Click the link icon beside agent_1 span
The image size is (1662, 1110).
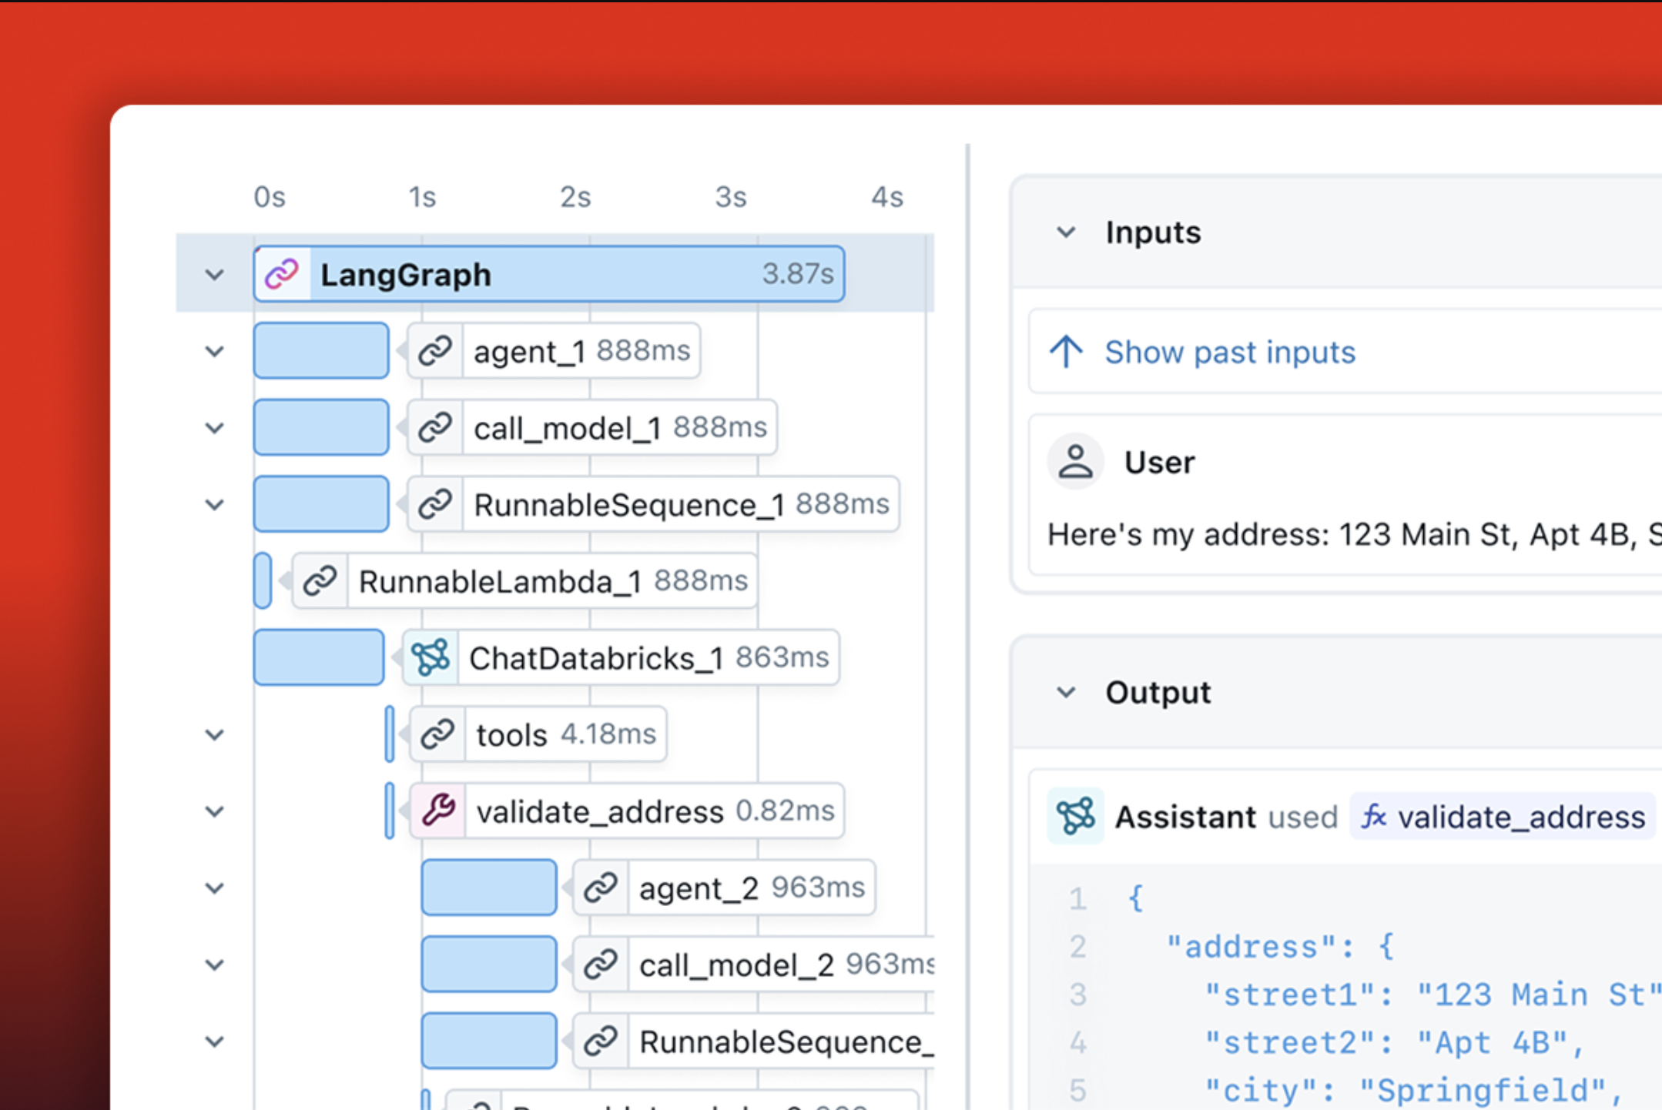click(x=436, y=350)
